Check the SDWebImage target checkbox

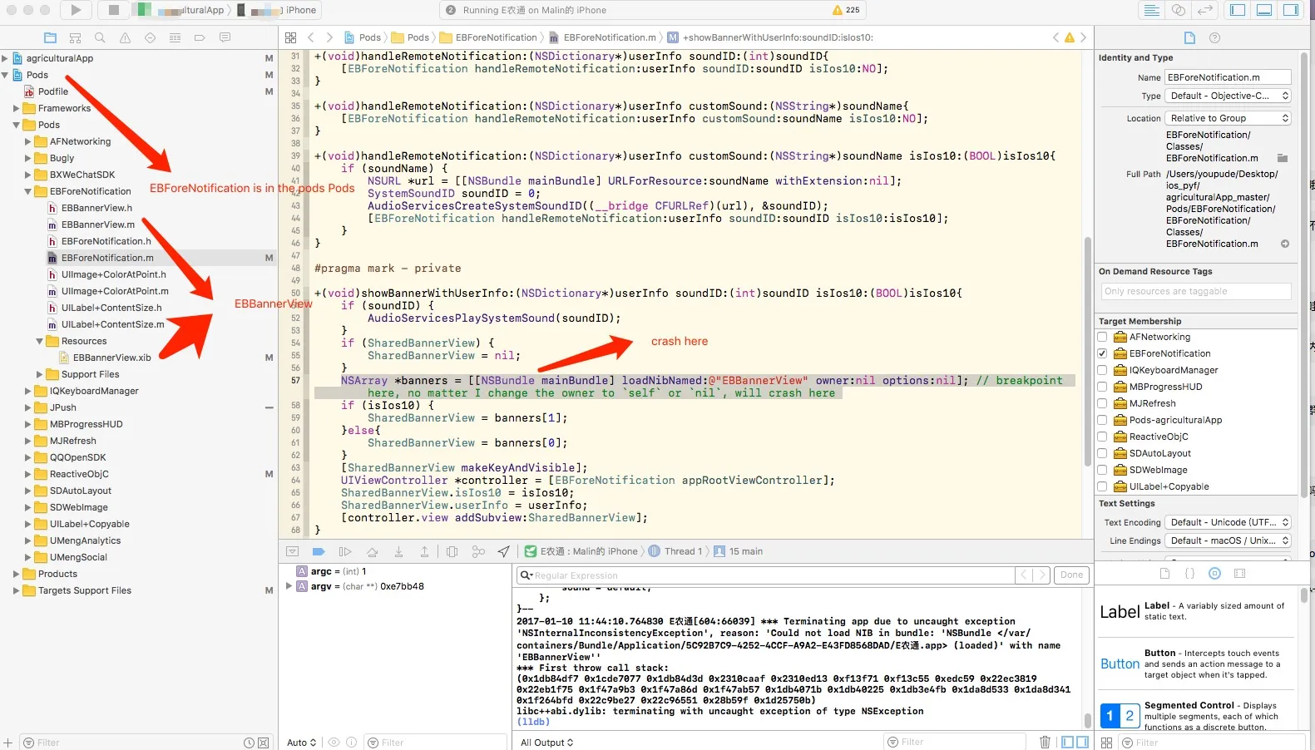pyautogui.click(x=1102, y=470)
